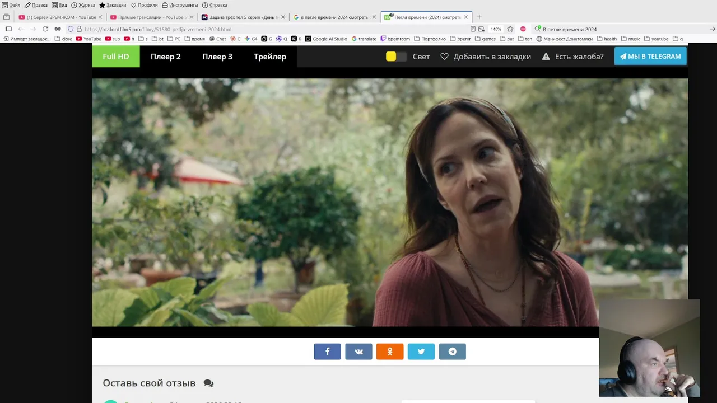Open the Импорт закладок bookmark item

pos(27,39)
